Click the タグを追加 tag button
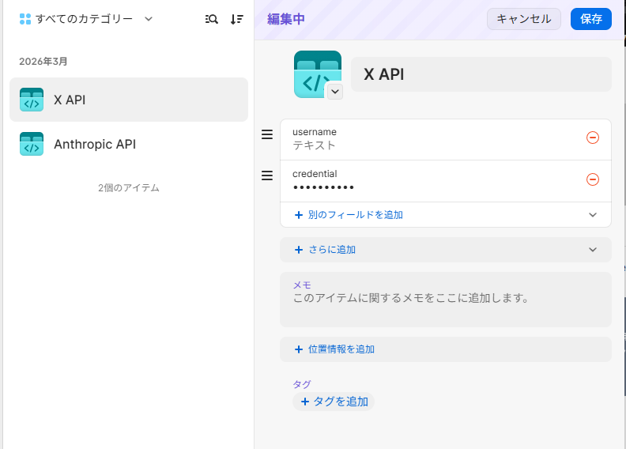 click(334, 402)
